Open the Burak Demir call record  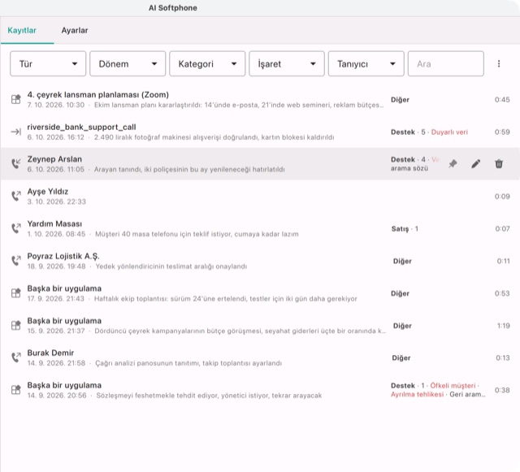tap(260, 357)
